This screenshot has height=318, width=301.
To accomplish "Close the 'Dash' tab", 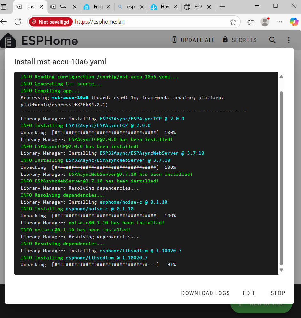I will pos(41,7).
